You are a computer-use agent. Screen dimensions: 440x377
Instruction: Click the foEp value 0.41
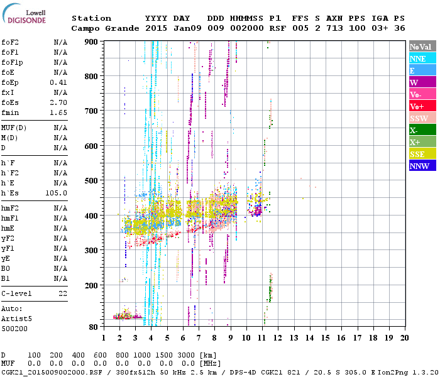pyautogui.click(x=58, y=82)
